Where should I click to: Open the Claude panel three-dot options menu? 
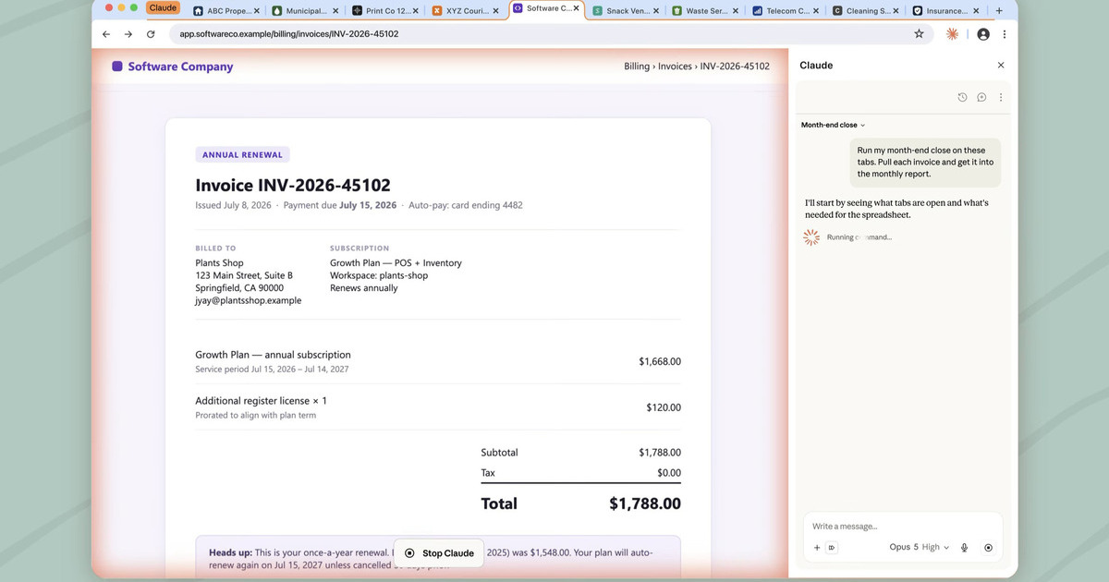(x=1001, y=97)
